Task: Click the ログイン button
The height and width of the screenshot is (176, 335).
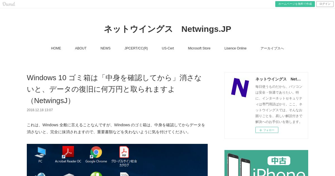Action: click(325, 4)
